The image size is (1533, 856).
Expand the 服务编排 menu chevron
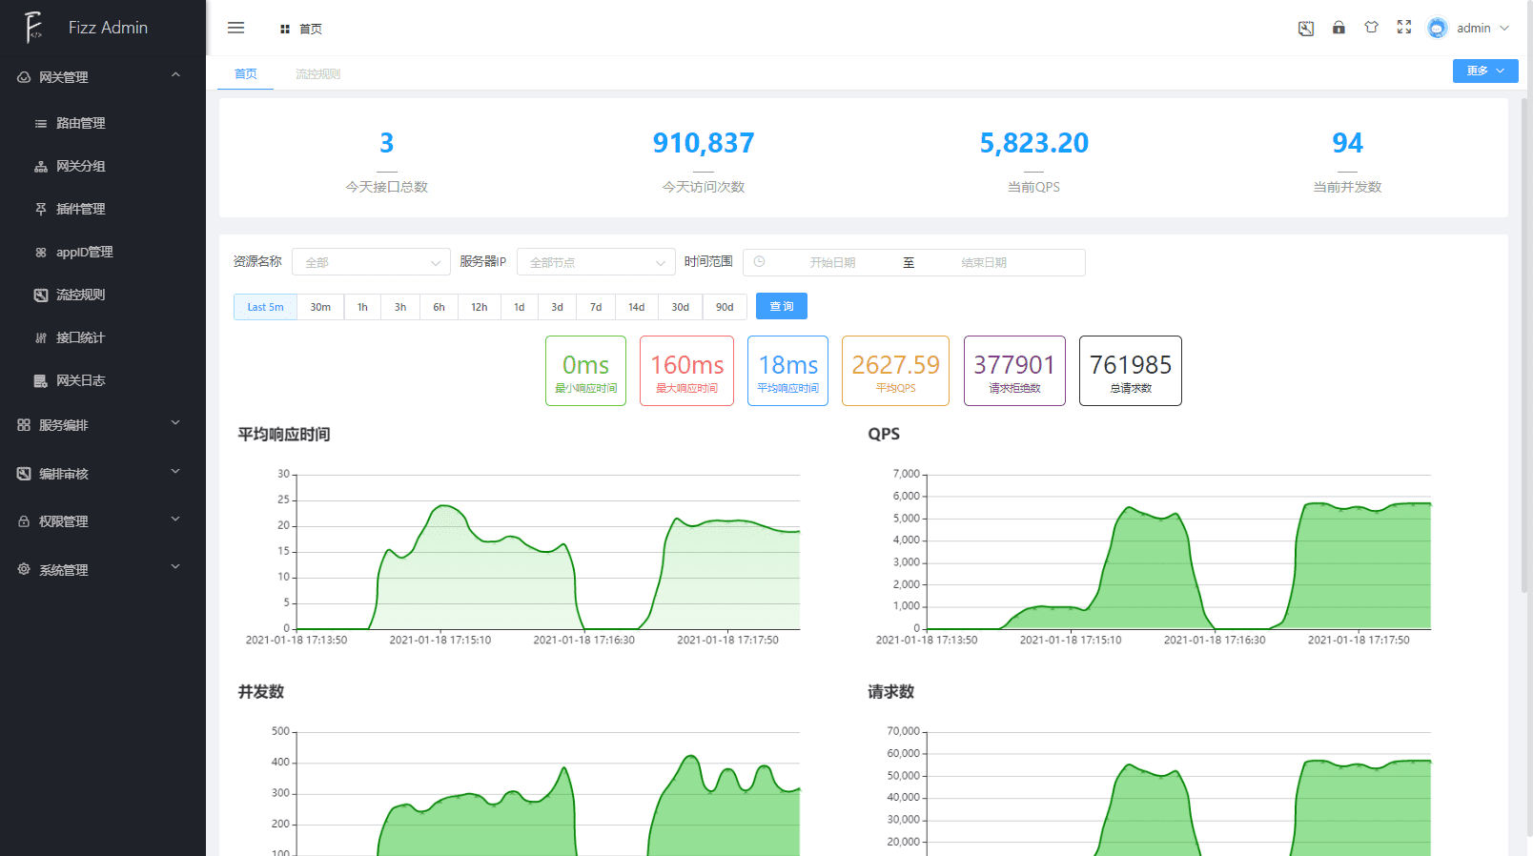(x=175, y=423)
